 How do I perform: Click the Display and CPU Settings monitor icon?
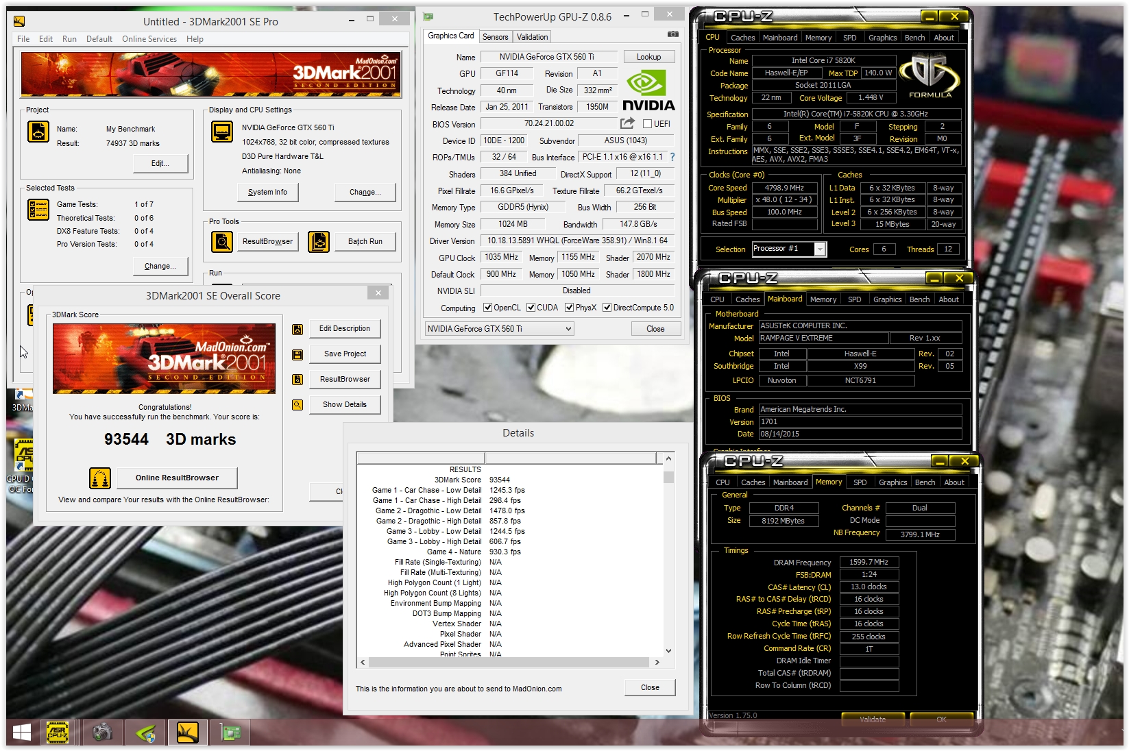222,131
